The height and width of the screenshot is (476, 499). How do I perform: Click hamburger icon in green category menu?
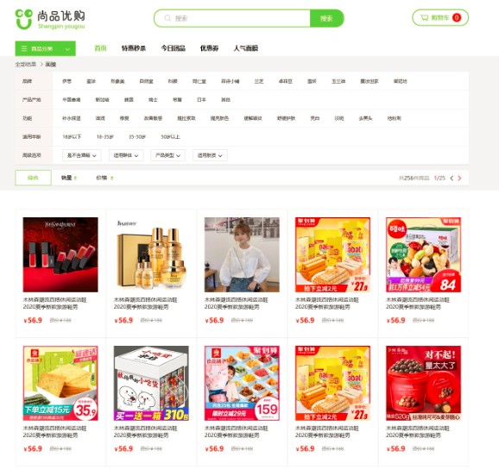pyautogui.click(x=24, y=48)
